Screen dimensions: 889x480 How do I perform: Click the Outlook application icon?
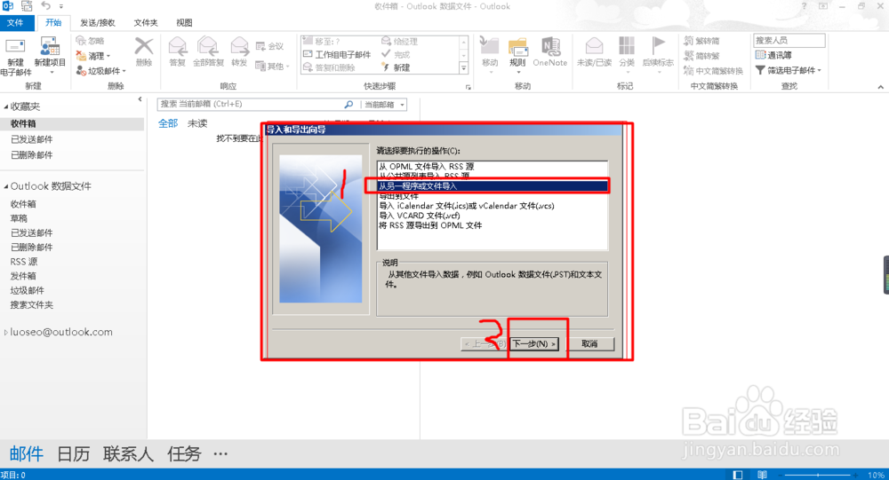[x=8, y=6]
